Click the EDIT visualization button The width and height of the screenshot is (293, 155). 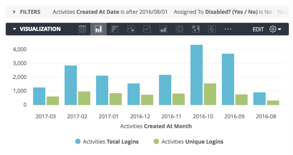[x=258, y=29]
